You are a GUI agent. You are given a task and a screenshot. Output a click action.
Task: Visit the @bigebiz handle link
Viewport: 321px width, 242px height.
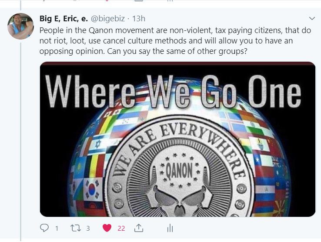[108, 19]
